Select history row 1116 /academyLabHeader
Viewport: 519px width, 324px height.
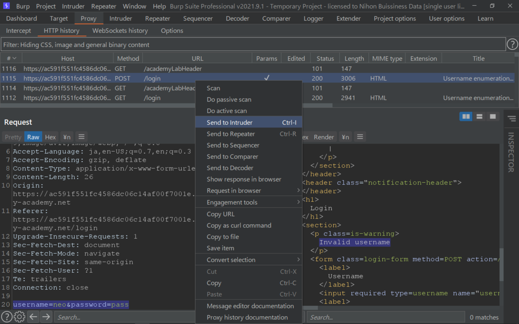click(x=257, y=69)
